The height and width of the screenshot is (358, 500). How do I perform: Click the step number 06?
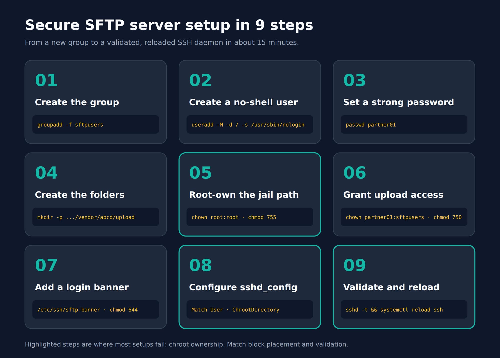(355, 173)
